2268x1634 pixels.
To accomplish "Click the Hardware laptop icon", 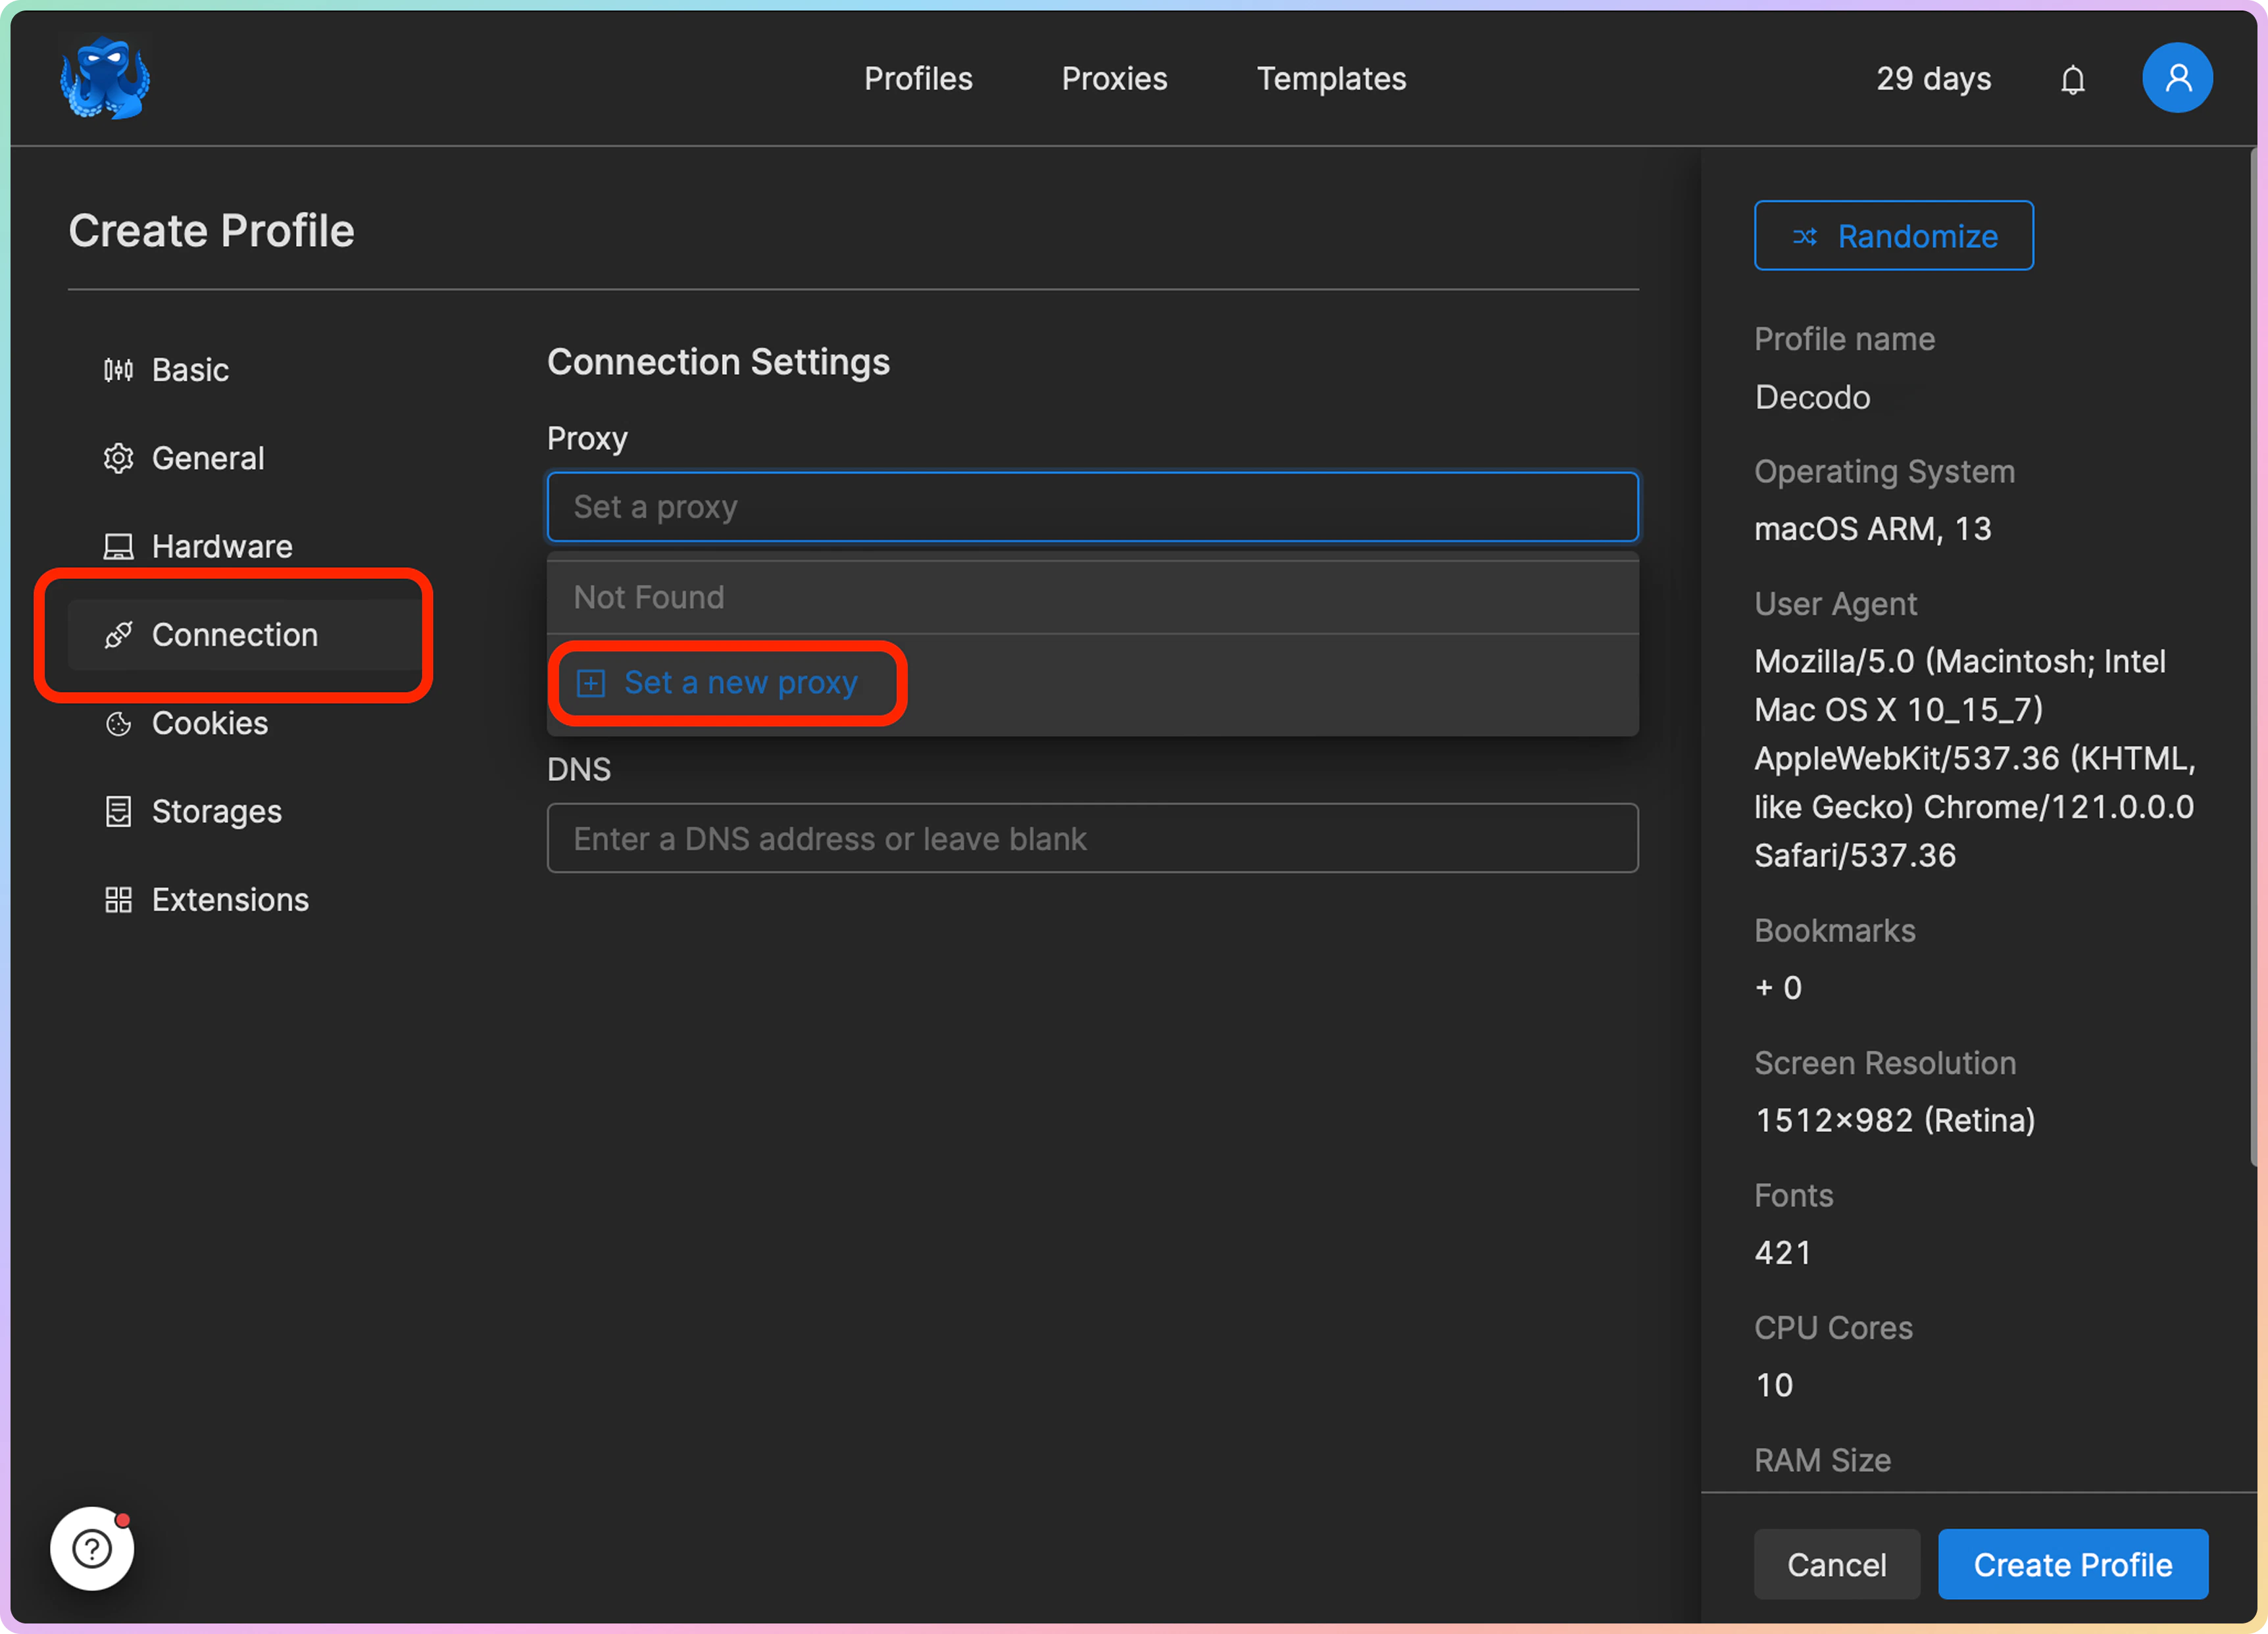I will [x=118, y=546].
